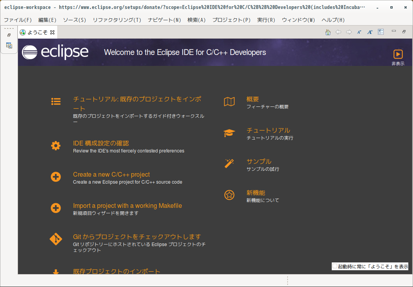Click Create a new C/C++ project link

pos(111,175)
